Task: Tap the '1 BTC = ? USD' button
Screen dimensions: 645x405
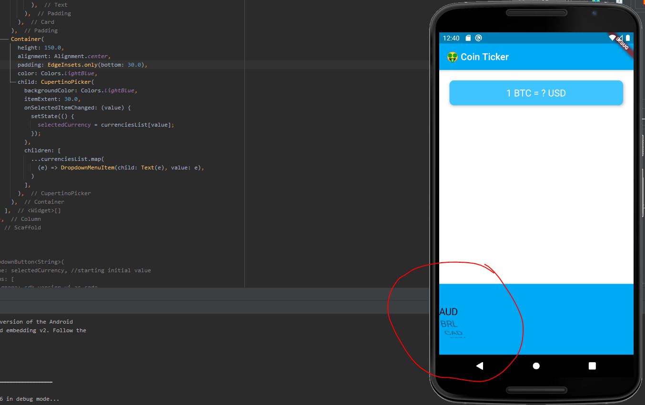Action: pos(536,93)
